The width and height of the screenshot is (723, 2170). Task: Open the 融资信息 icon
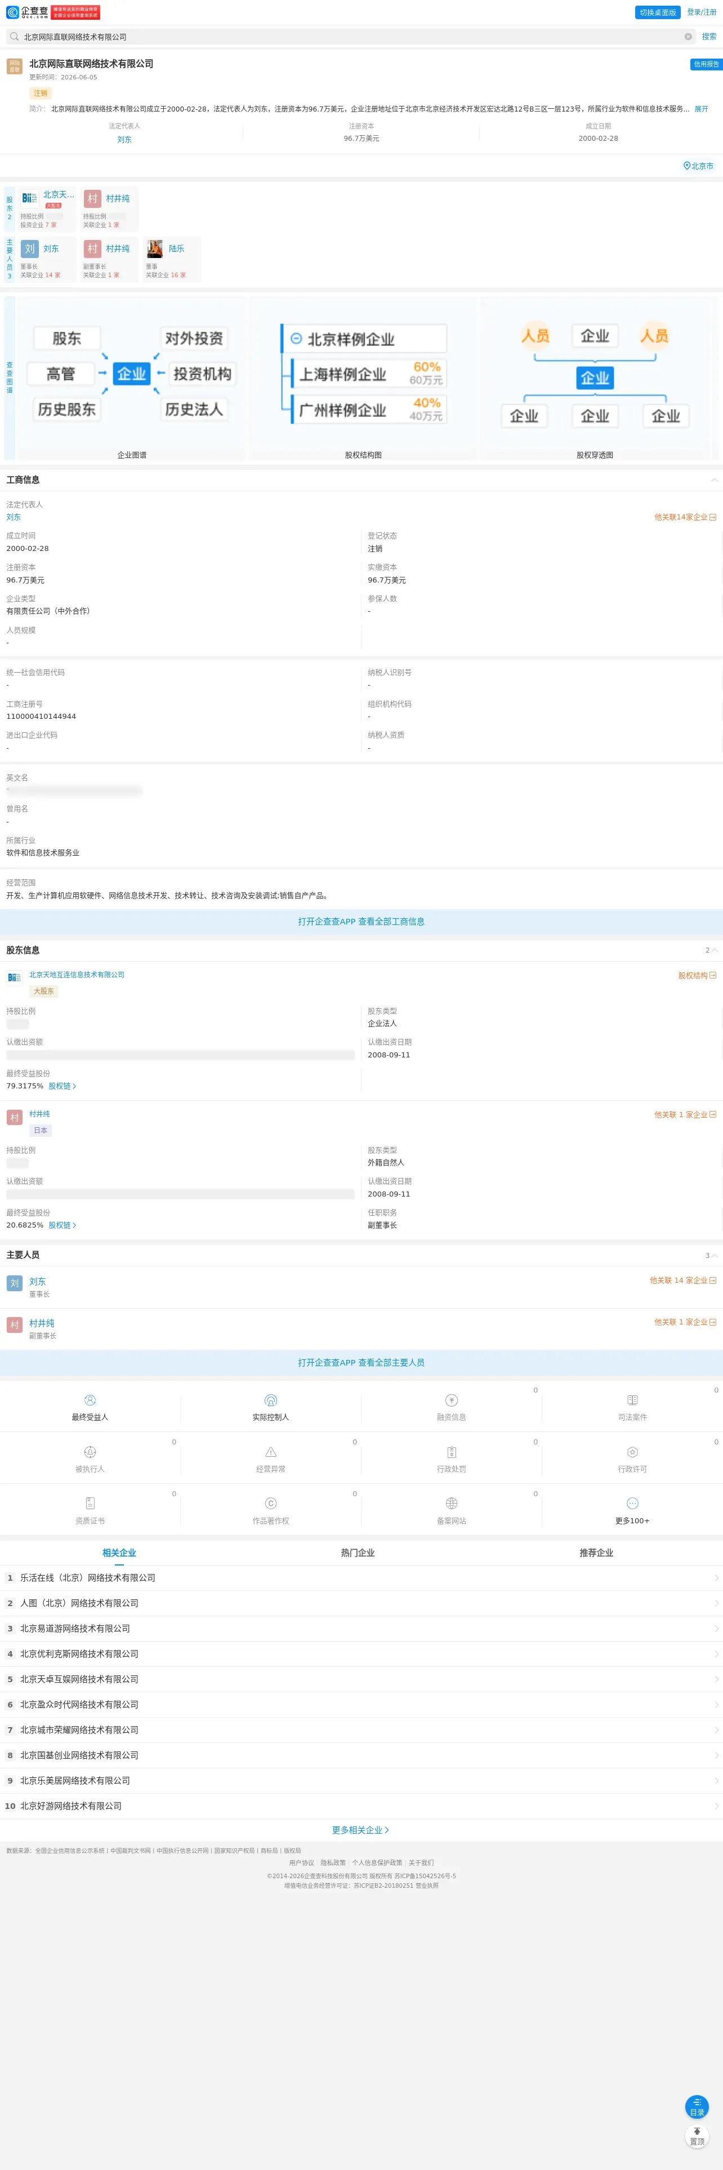(451, 1400)
